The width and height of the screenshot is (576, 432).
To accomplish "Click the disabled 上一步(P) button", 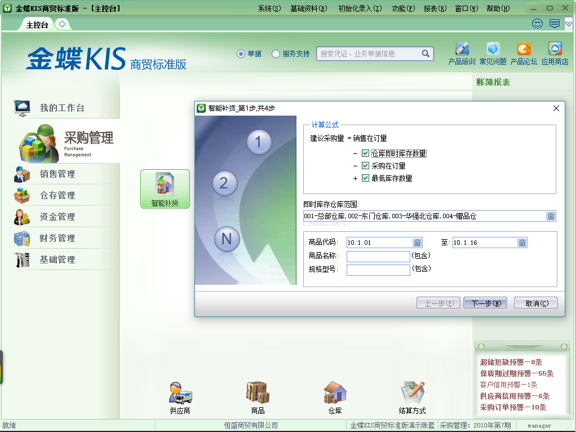I will 439,303.
